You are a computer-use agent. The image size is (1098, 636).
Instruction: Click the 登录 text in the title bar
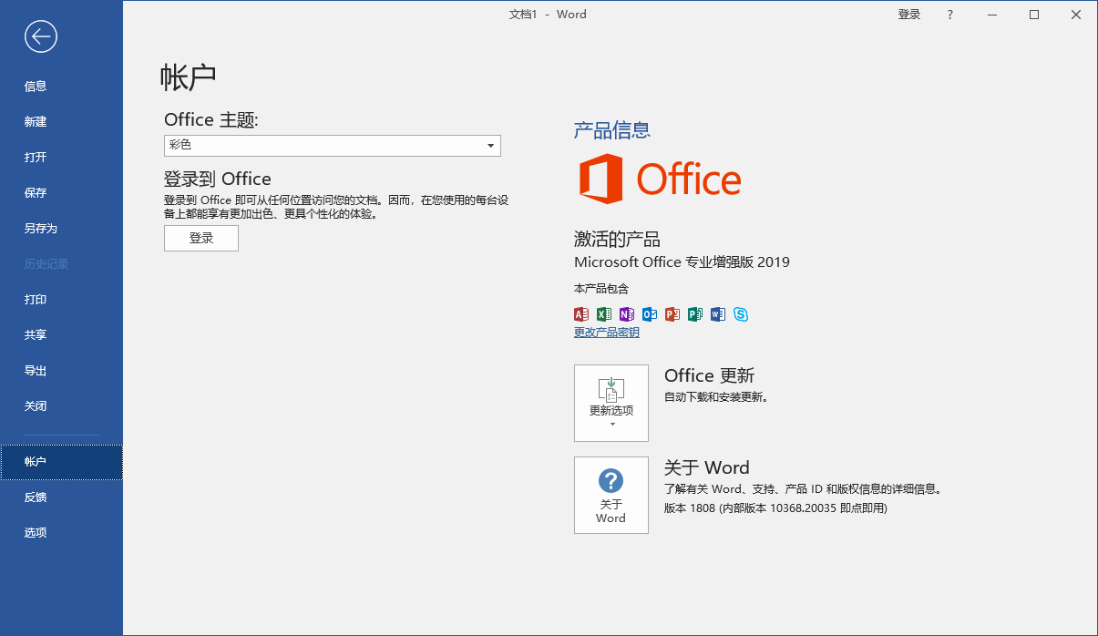click(908, 15)
